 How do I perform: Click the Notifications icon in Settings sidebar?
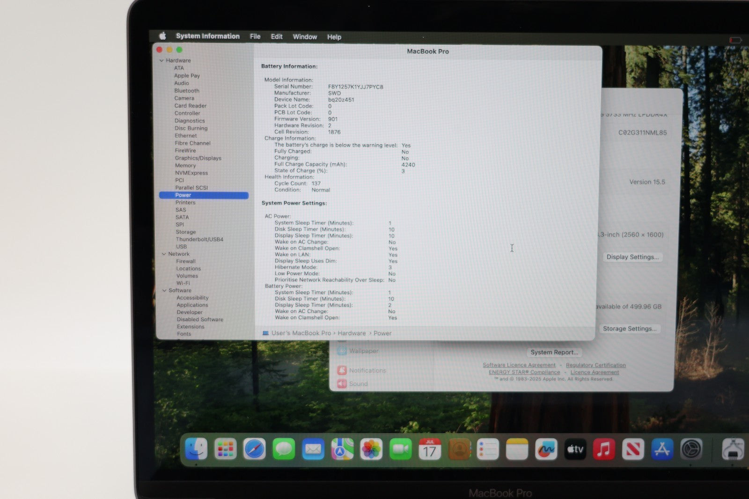coord(342,370)
